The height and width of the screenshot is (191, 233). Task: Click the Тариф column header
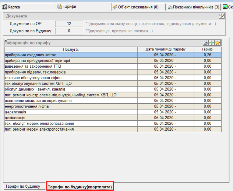click(207, 49)
